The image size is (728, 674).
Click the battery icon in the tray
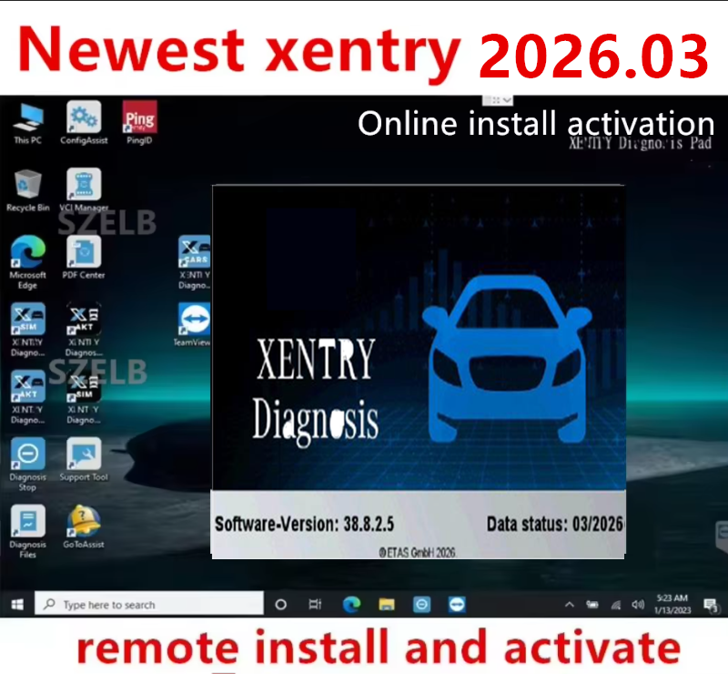pyautogui.click(x=592, y=605)
